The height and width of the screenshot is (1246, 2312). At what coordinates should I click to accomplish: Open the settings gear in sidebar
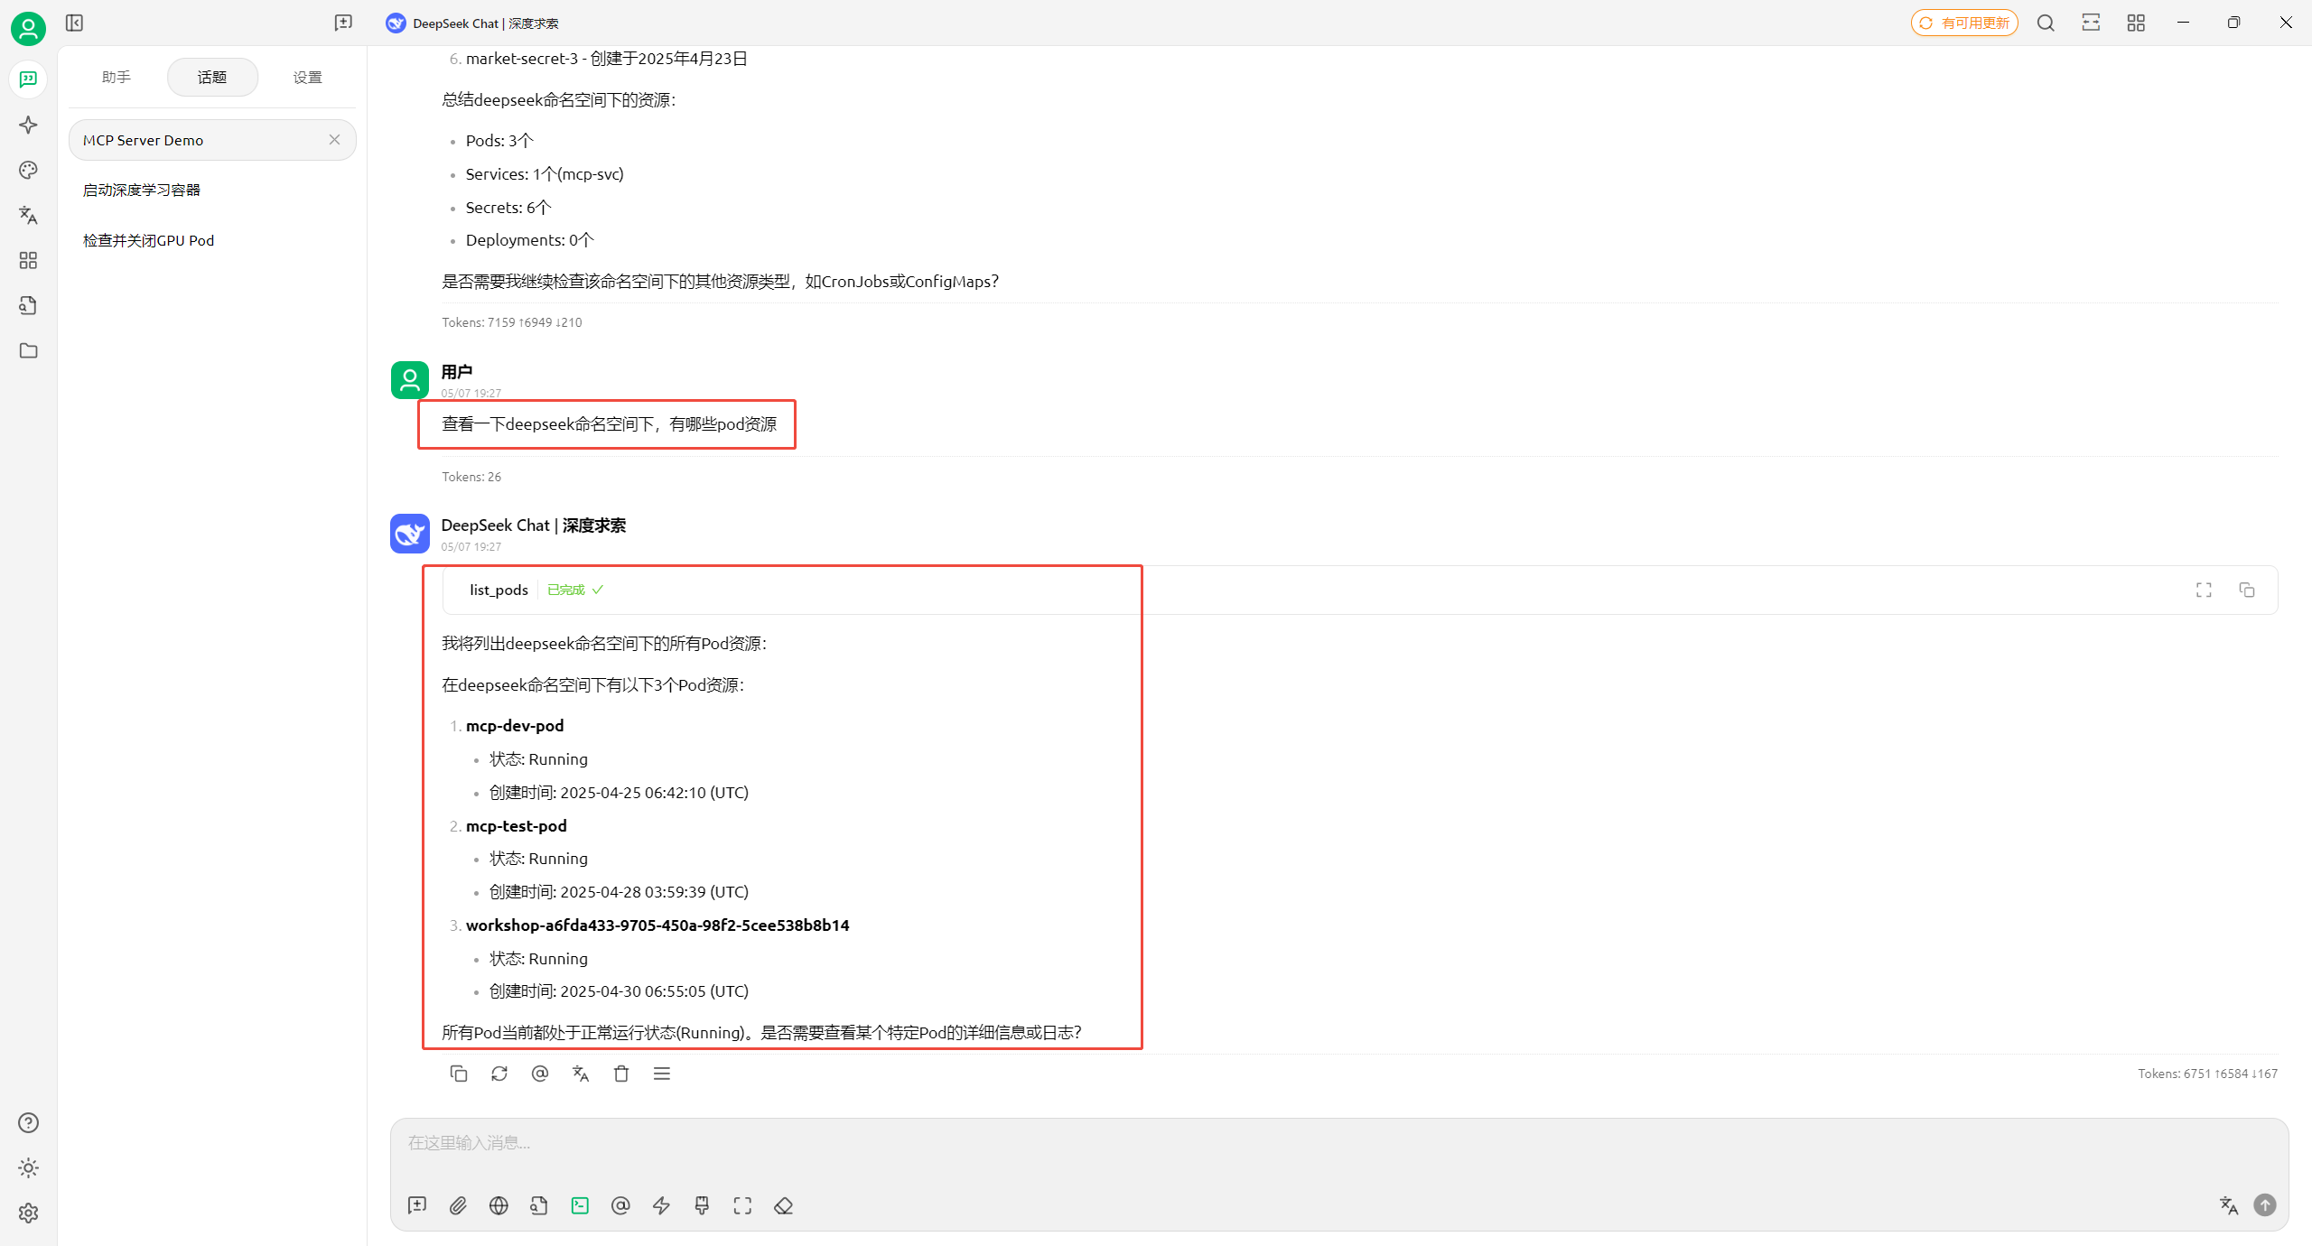tap(28, 1213)
